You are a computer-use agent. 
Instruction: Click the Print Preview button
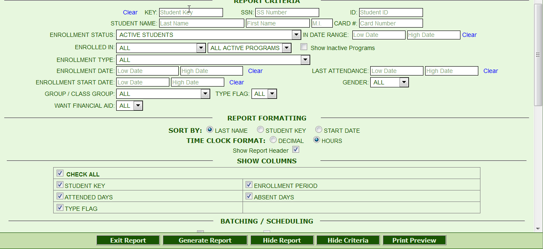point(414,240)
